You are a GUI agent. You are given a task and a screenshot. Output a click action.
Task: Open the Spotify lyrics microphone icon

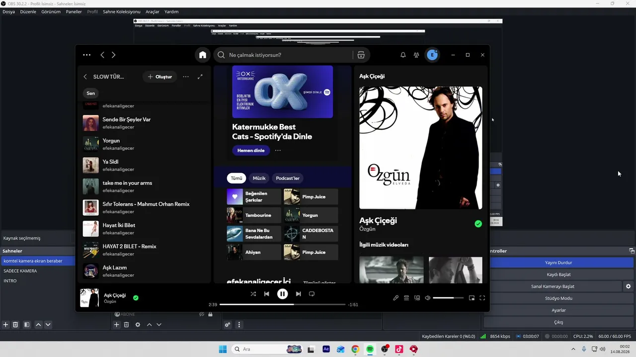[x=396, y=298]
